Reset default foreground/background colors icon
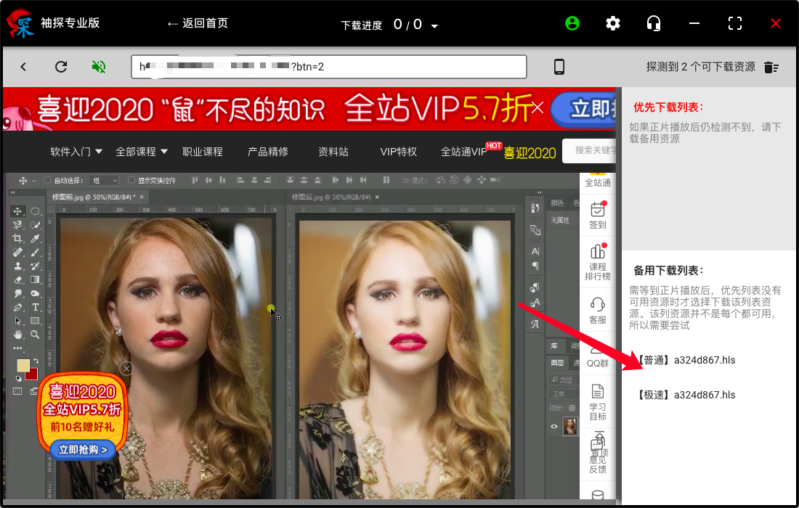Image resolution: width=799 pixels, height=508 pixels. click(18, 378)
